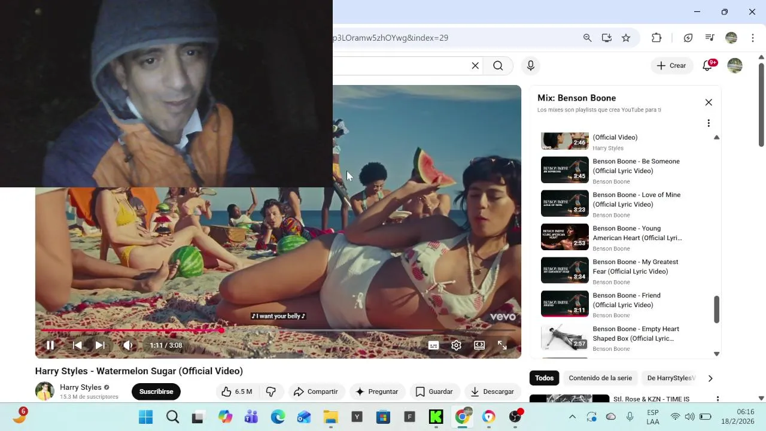Open Windows taskbar Search

click(172, 417)
